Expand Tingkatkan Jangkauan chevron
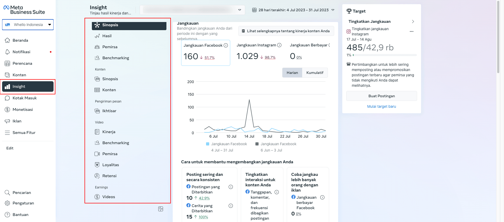 [x=413, y=21]
